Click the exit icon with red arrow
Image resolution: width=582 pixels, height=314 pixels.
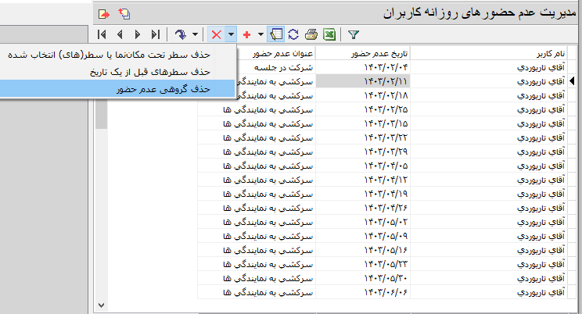point(104,13)
